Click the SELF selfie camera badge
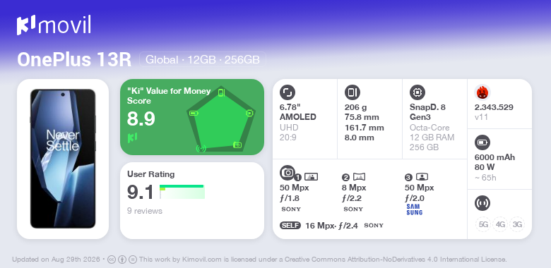 pyautogui.click(x=290, y=226)
